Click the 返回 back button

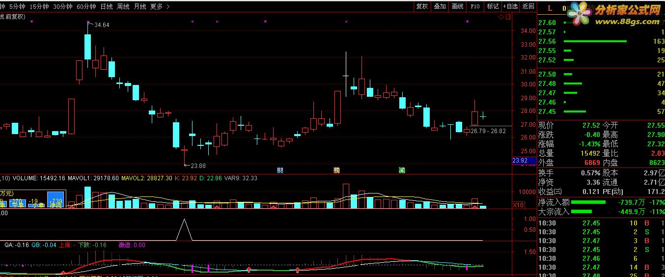click(x=528, y=6)
